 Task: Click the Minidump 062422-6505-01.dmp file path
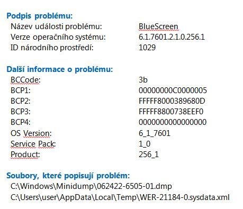click(91, 186)
